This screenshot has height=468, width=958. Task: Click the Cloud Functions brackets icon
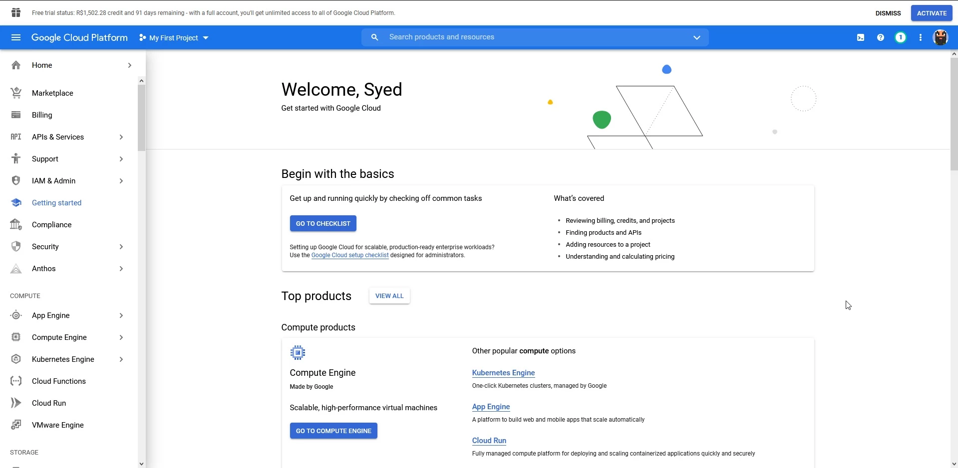(x=16, y=381)
